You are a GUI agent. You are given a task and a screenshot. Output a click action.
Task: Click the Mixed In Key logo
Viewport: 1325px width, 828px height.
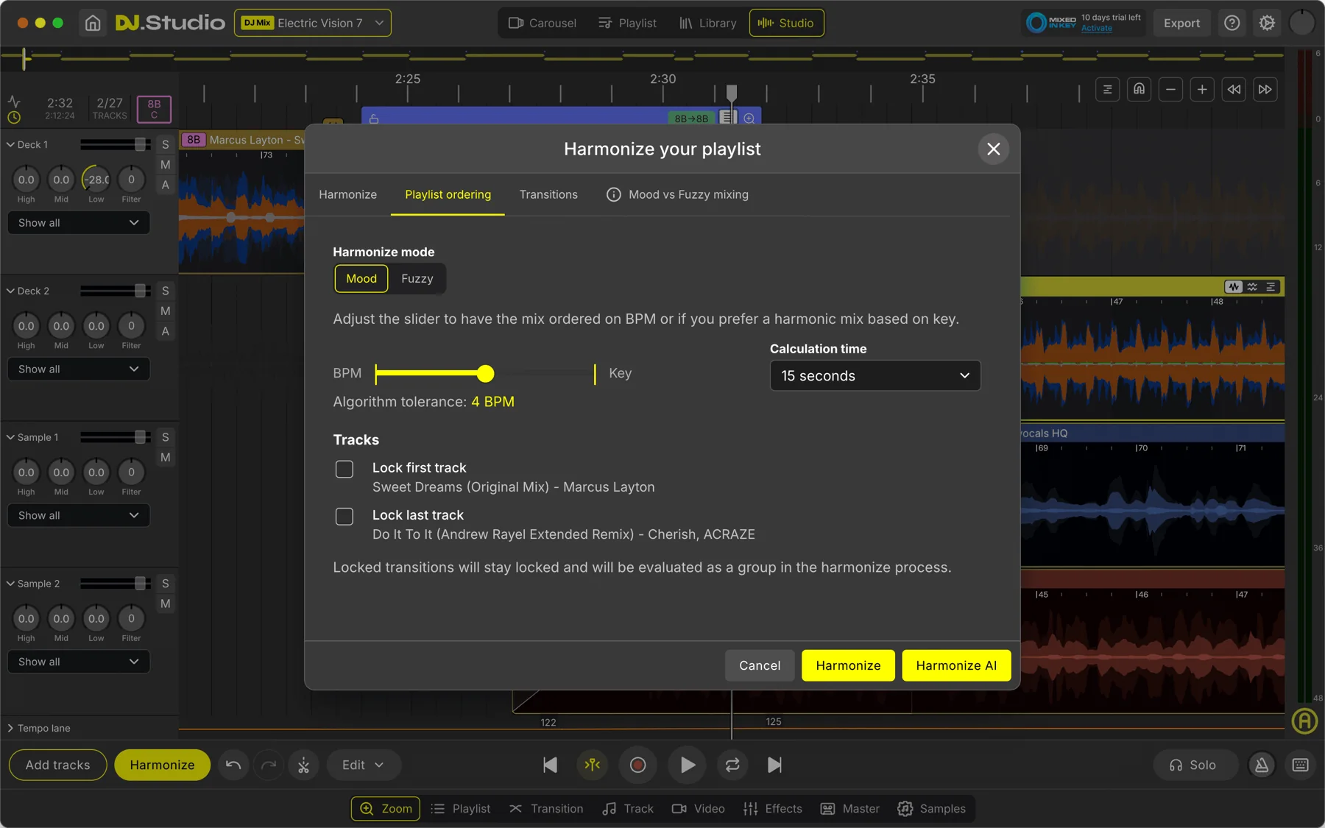(1051, 23)
